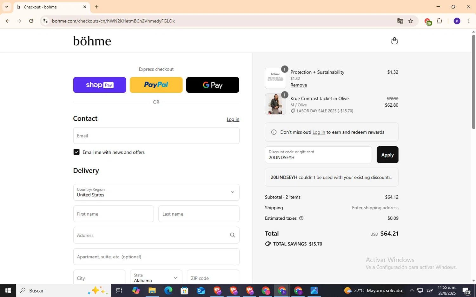The image size is (476, 297).
Task: Bookmark this page with the star icon
Action: click(x=411, y=21)
